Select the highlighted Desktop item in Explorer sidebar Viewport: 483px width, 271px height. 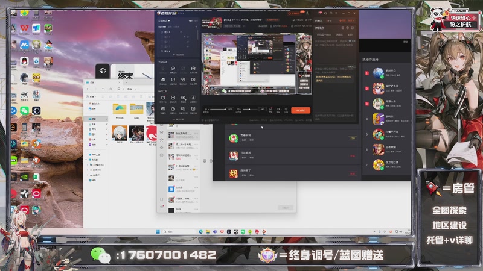pos(95,119)
